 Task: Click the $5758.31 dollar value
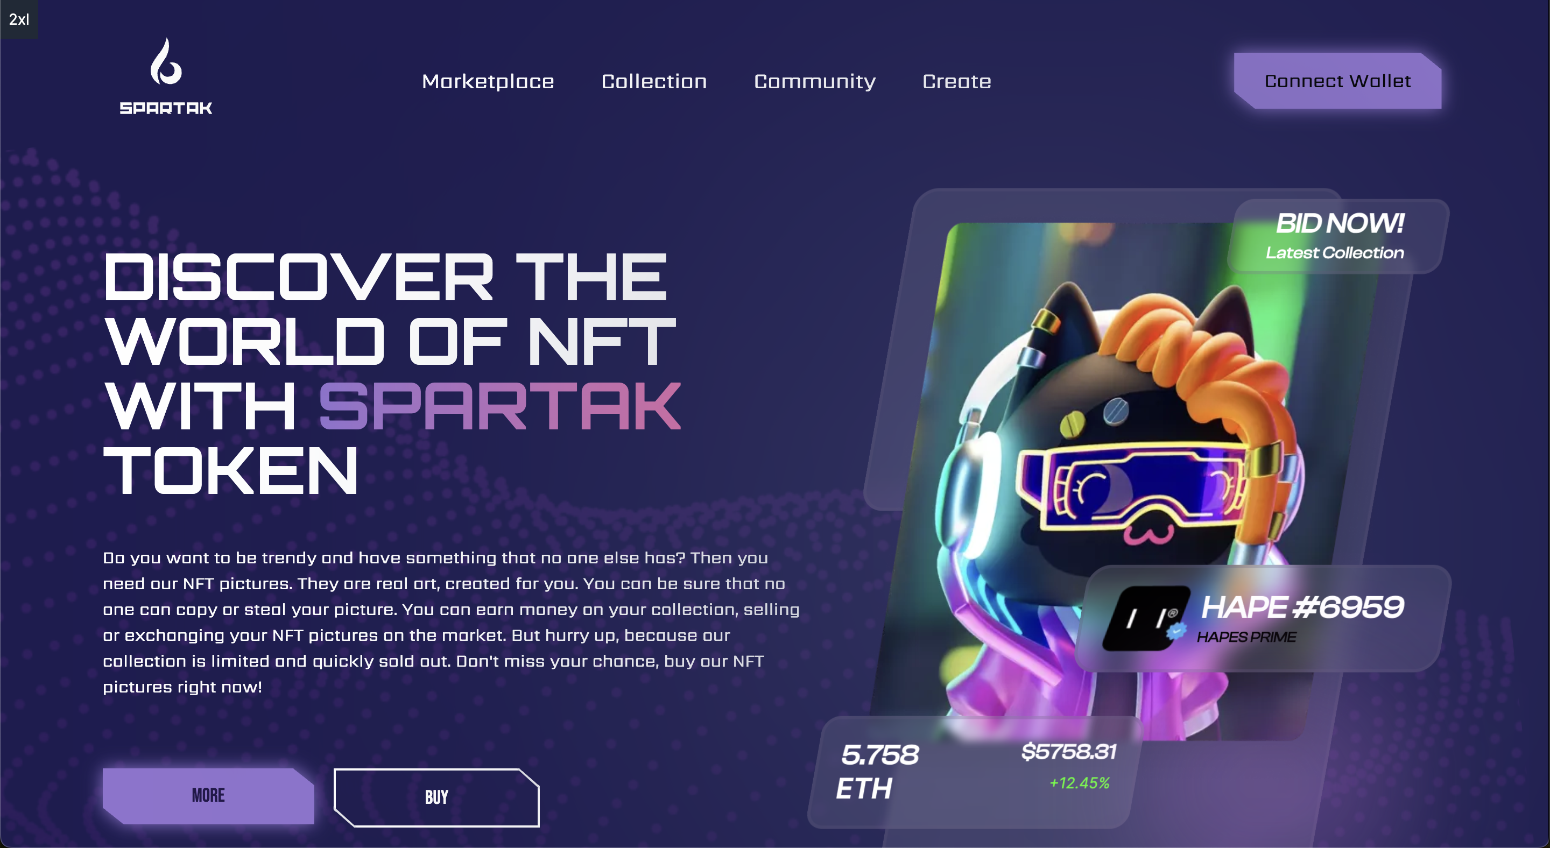pyautogui.click(x=1069, y=752)
